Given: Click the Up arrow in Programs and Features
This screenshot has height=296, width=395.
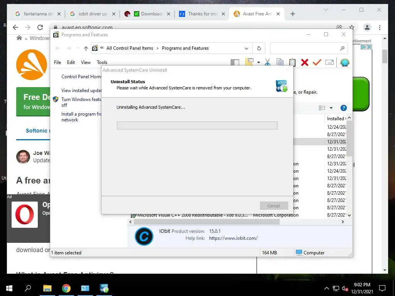Looking at the screenshot, I should (86, 48).
